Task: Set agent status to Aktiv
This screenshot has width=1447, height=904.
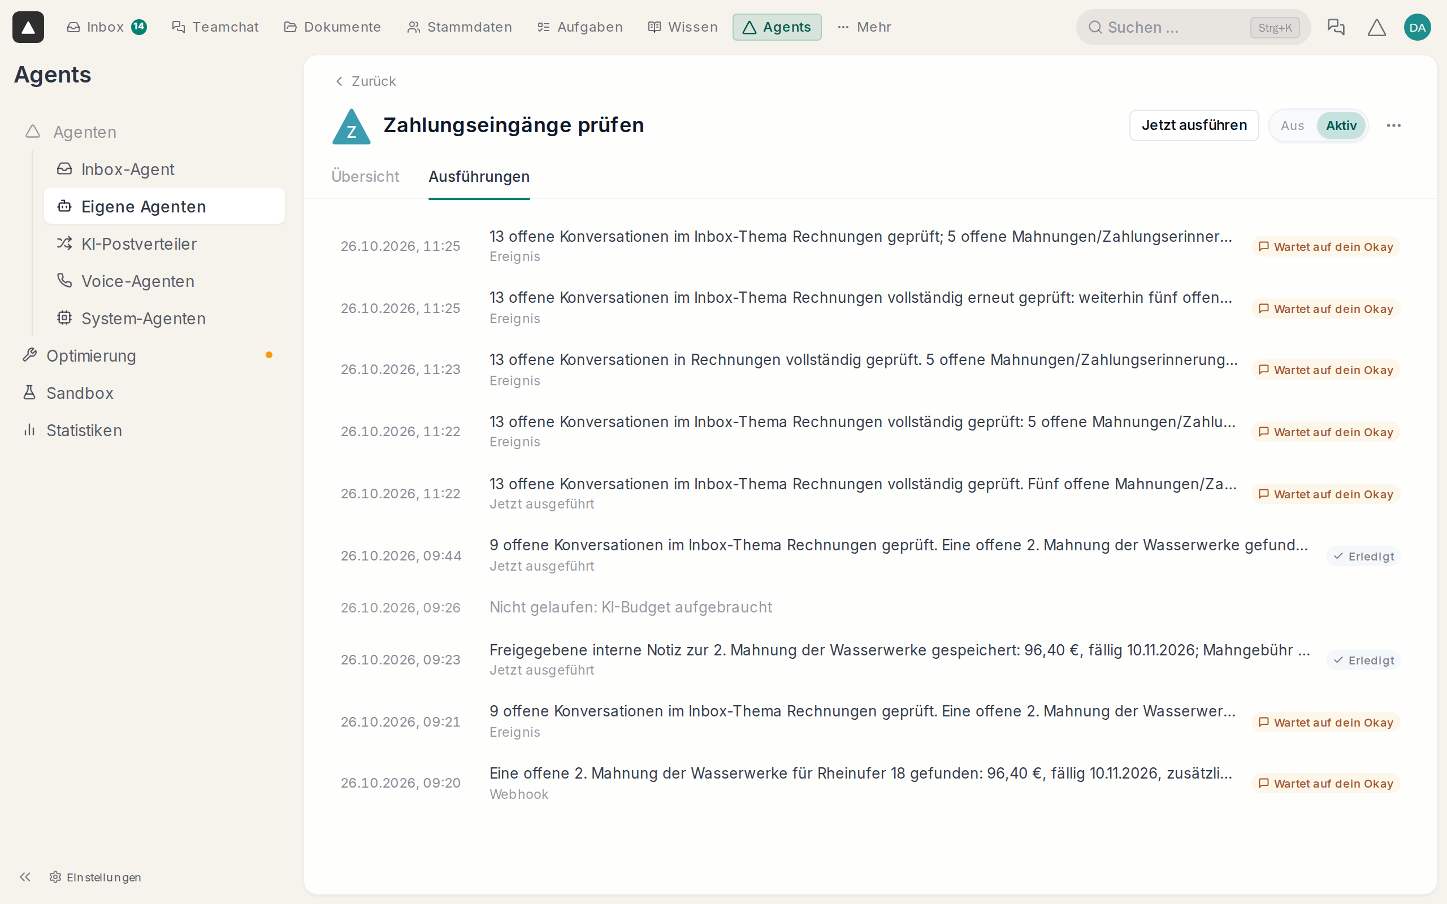Action: 1341,125
